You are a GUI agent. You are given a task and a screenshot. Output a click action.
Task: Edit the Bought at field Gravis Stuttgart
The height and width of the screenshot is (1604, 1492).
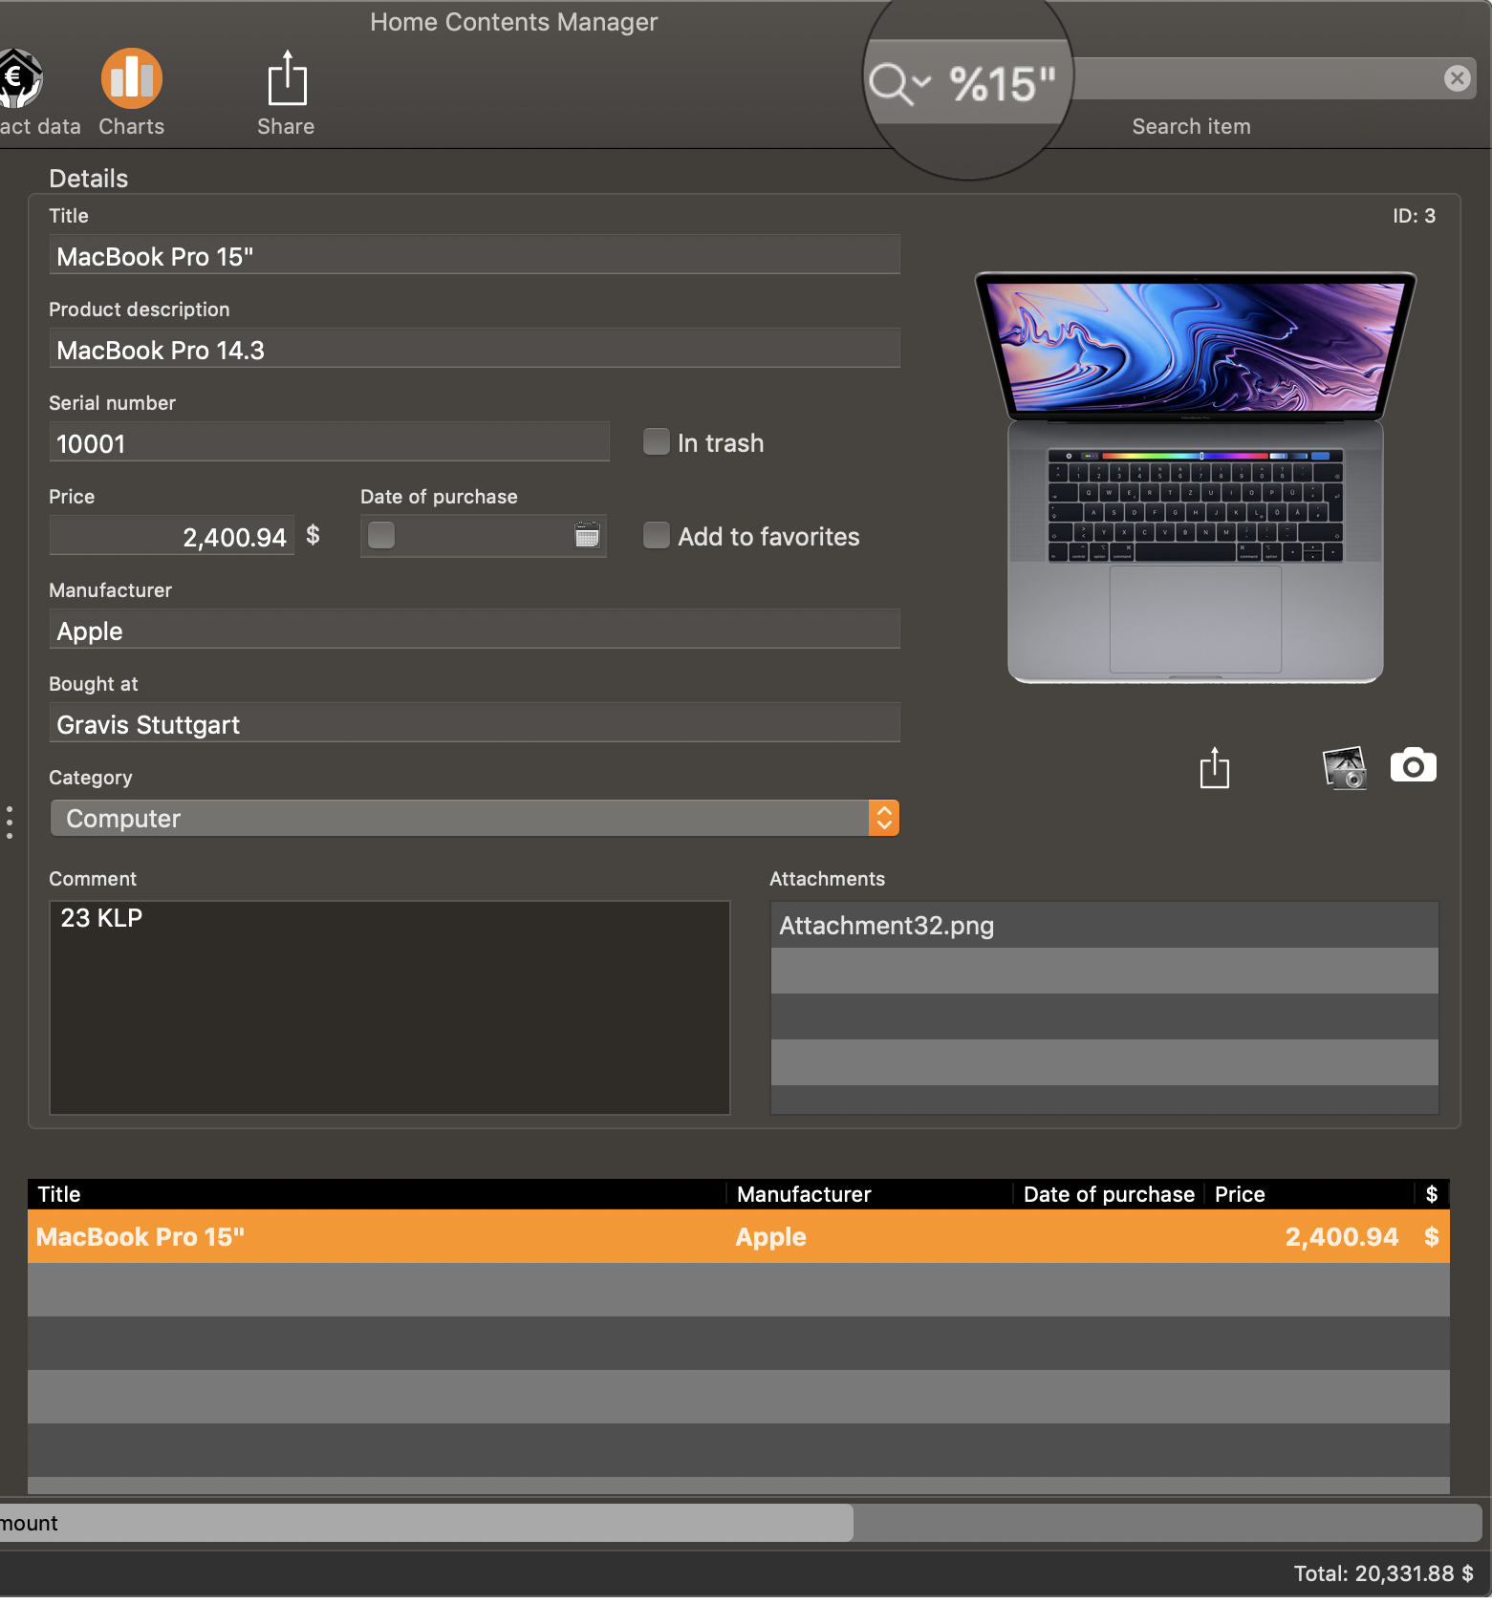474,724
